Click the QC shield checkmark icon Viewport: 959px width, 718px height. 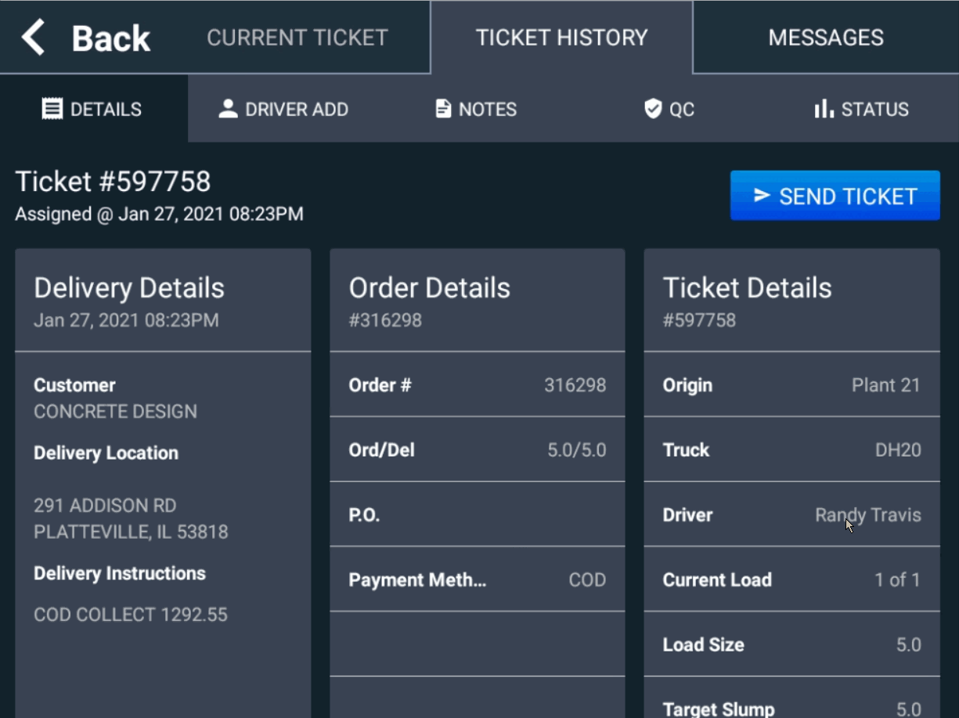click(x=652, y=109)
